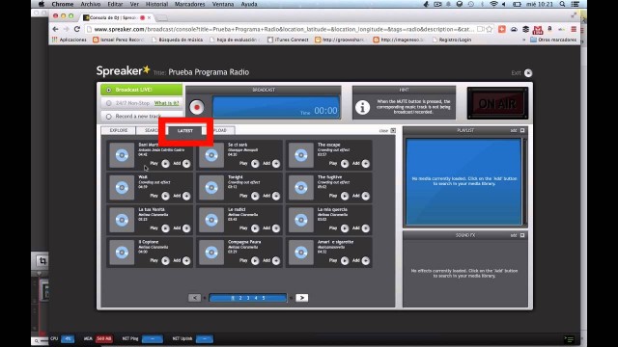Open the iTunes Connect bookmark
The height and width of the screenshot is (347, 618).
coord(288,40)
